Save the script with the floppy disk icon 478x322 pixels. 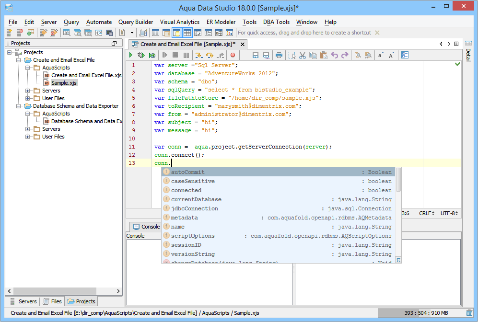[x=256, y=55]
